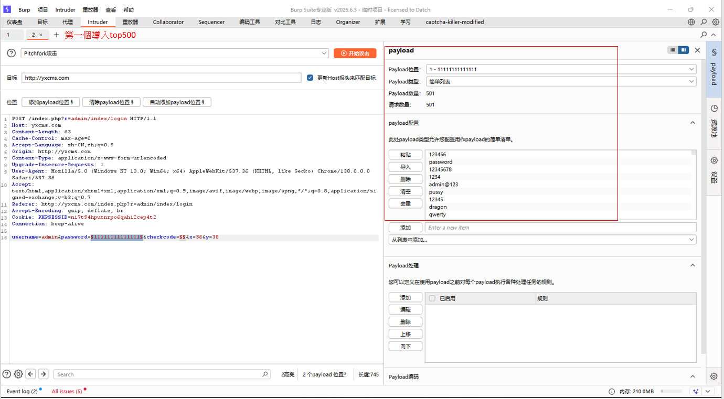Toggle the enabled checkbox in payload processing table
The image size is (724, 399).
coord(432,298)
